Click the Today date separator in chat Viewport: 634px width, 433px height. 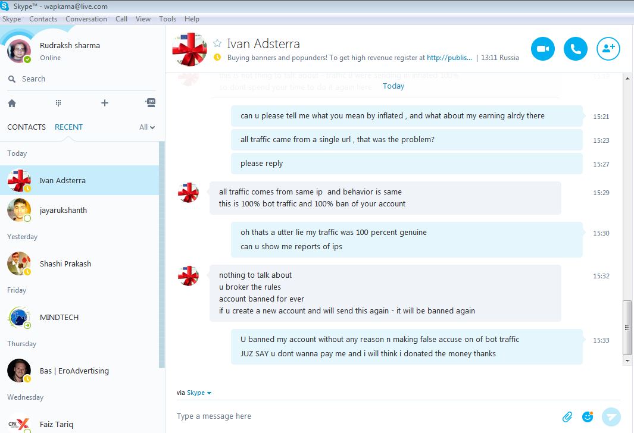[393, 86]
